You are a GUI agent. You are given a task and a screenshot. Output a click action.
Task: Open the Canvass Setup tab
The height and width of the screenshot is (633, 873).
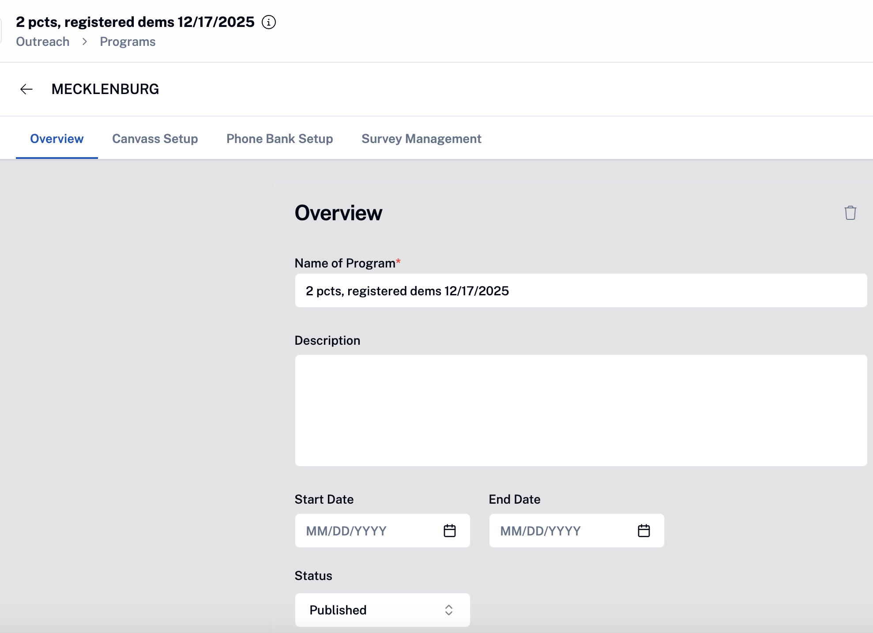coord(155,139)
